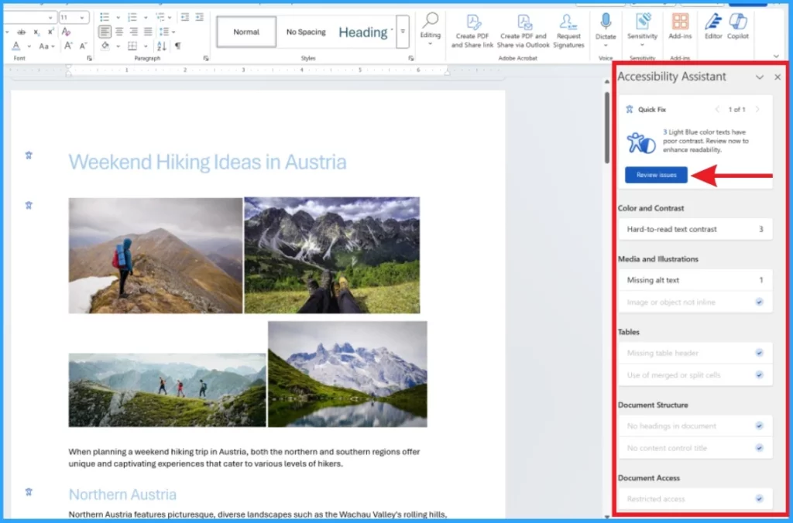This screenshot has width=793, height=523.
Task: Open Accessibility Assistant pane options chevron
Action: (760, 77)
